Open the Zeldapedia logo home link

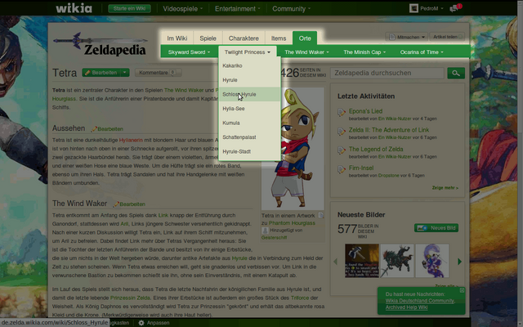click(100, 44)
